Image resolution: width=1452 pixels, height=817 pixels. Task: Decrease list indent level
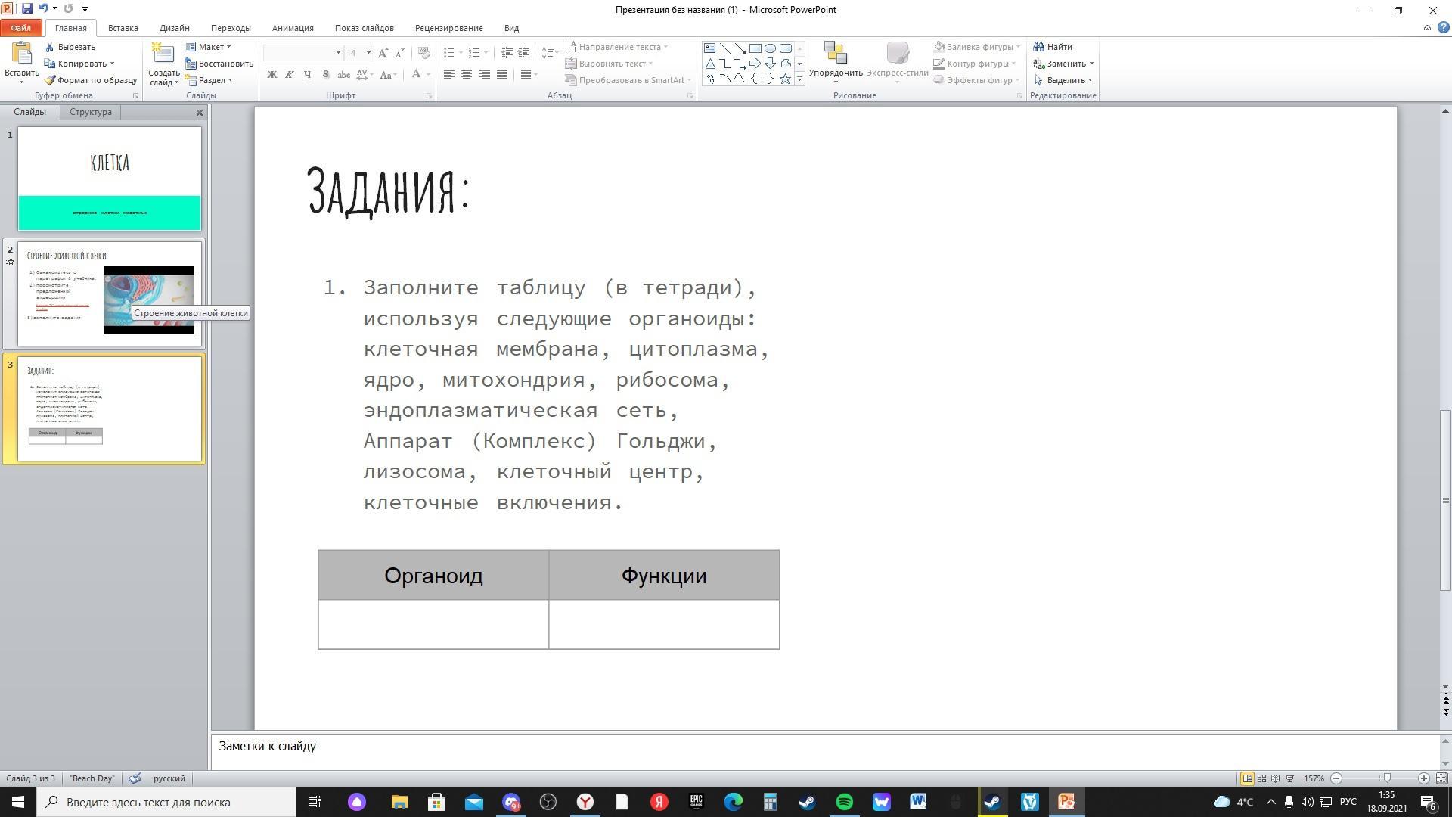(x=507, y=53)
